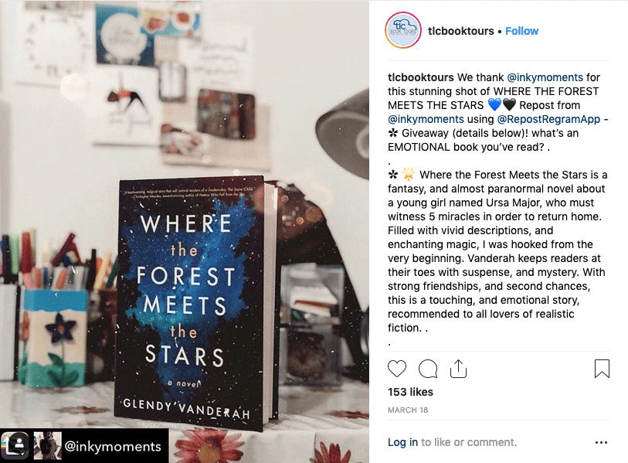Viewport: 628px width, 463px height.
Task: Click Log in to comment
Action: tap(402, 442)
